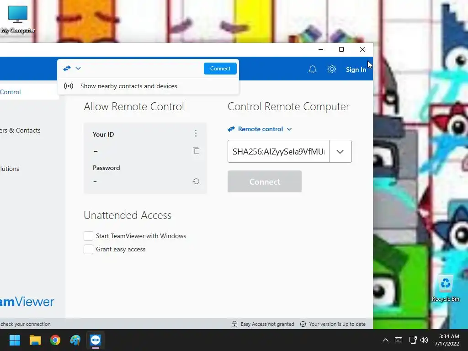Select Show nearby contacts and devices

coord(148,86)
